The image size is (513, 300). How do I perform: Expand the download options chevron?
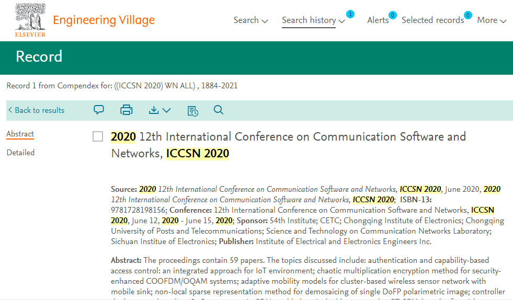coord(166,110)
